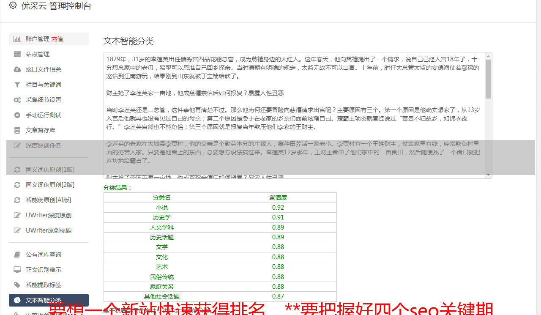This screenshot has width=541, height=315.
Task: Go to 接口文件相关 in sidebar
Action: tap(49, 69)
